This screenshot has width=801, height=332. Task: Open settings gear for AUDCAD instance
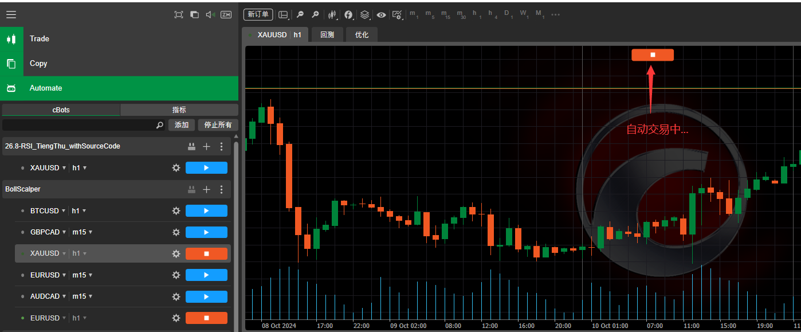(176, 296)
